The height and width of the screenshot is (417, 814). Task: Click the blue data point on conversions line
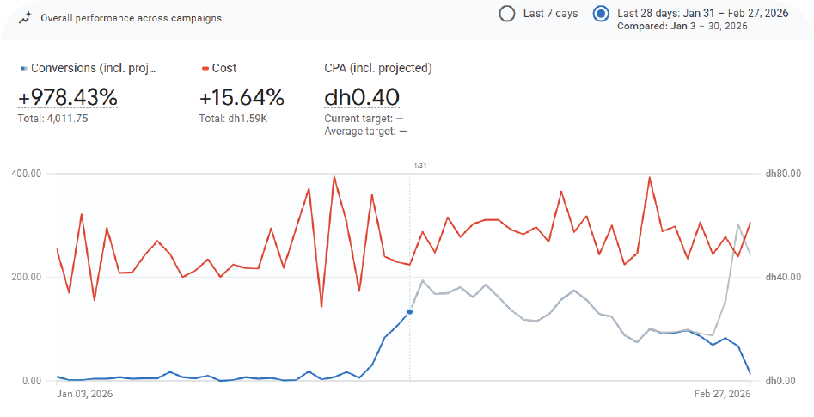pyautogui.click(x=409, y=311)
